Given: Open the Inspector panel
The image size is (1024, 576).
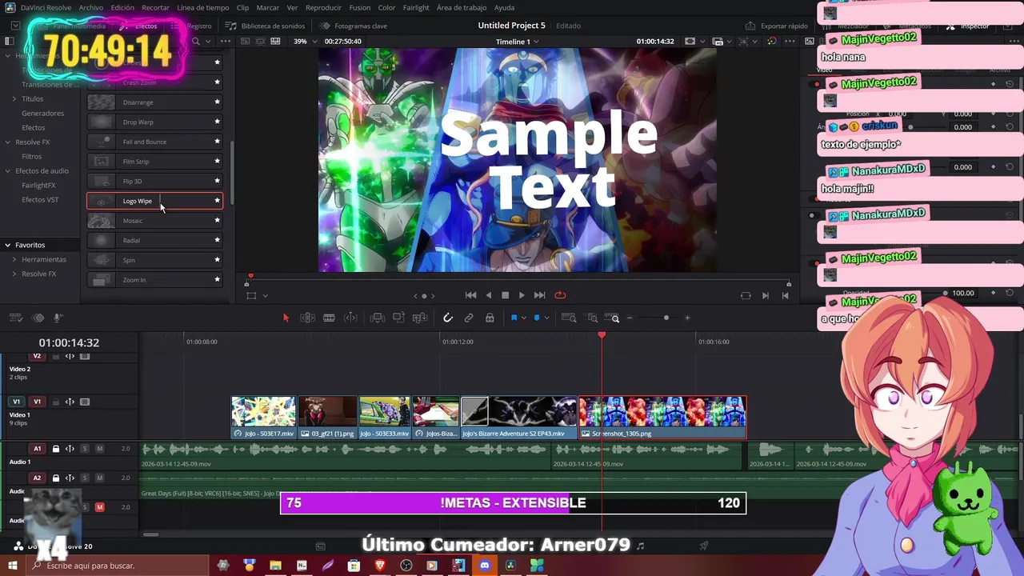Looking at the screenshot, I should point(968,26).
